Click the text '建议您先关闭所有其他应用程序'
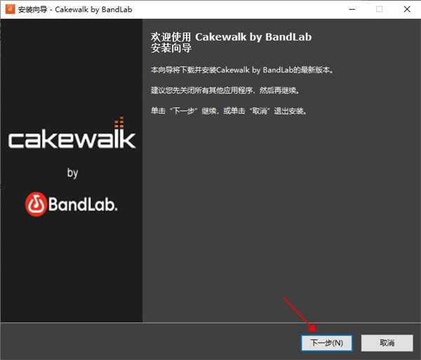 point(201,91)
